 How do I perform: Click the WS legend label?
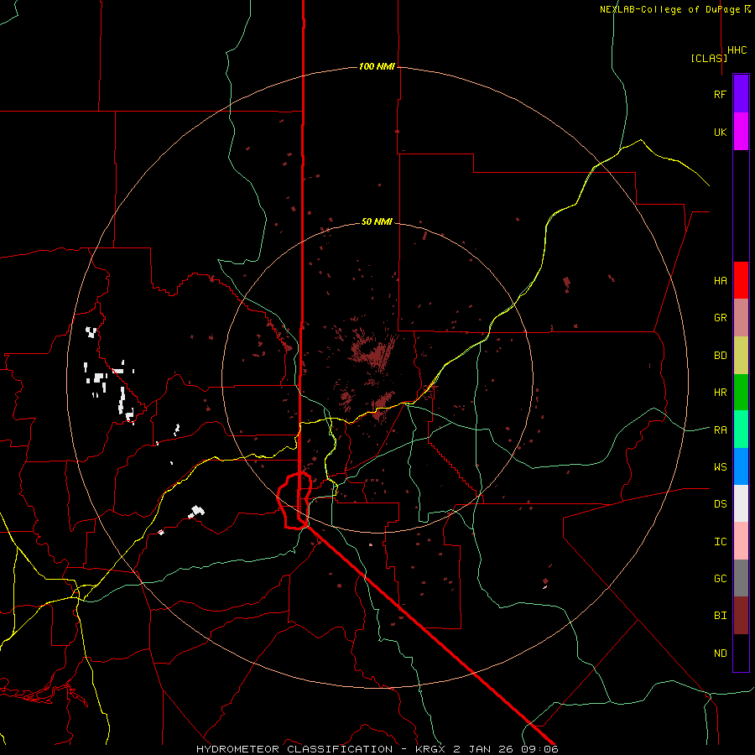(x=721, y=466)
